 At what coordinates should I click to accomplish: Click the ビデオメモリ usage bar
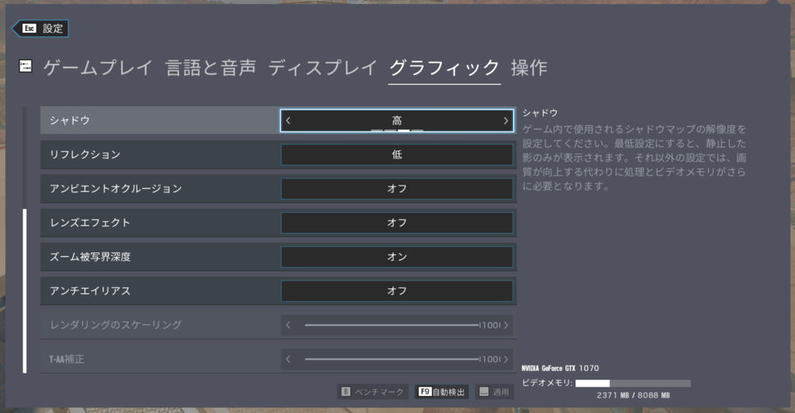coord(633,383)
